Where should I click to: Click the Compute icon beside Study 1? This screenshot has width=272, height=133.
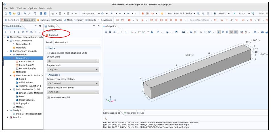pyautogui.click(x=234, y=14)
